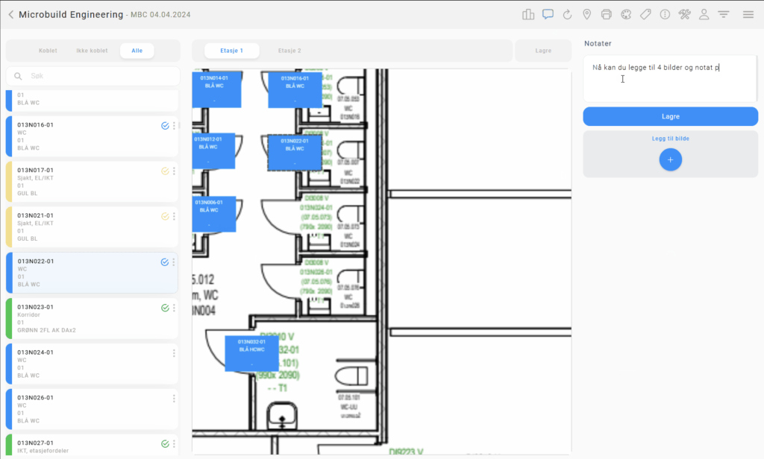Click the tag label icon
The height and width of the screenshot is (459, 764).
click(x=645, y=15)
